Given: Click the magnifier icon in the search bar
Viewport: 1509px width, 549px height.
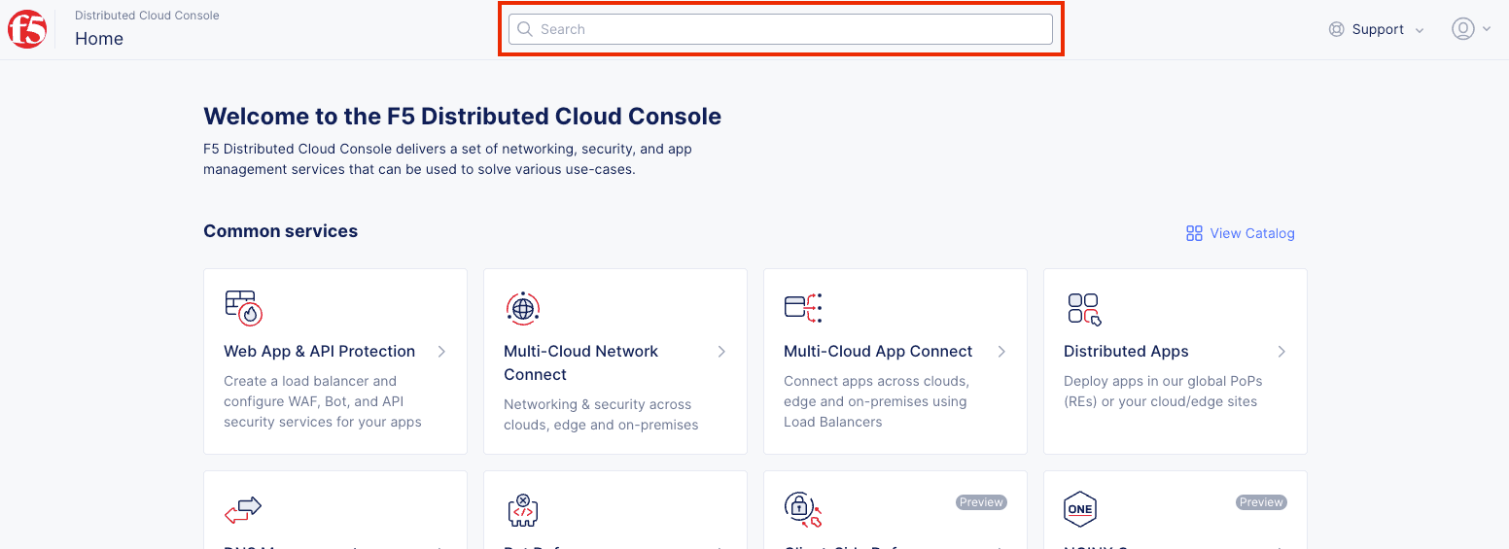Looking at the screenshot, I should click(x=525, y=29).
